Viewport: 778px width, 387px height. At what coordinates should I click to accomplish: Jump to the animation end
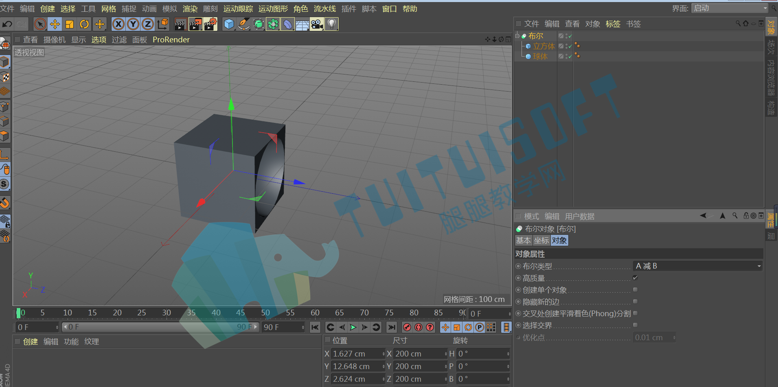pyautogui.click(x=392, y=327)
